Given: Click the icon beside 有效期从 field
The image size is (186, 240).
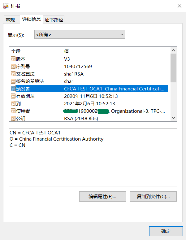Looking at the screenshot, I should pyautogui.click(x=13, y=96).
